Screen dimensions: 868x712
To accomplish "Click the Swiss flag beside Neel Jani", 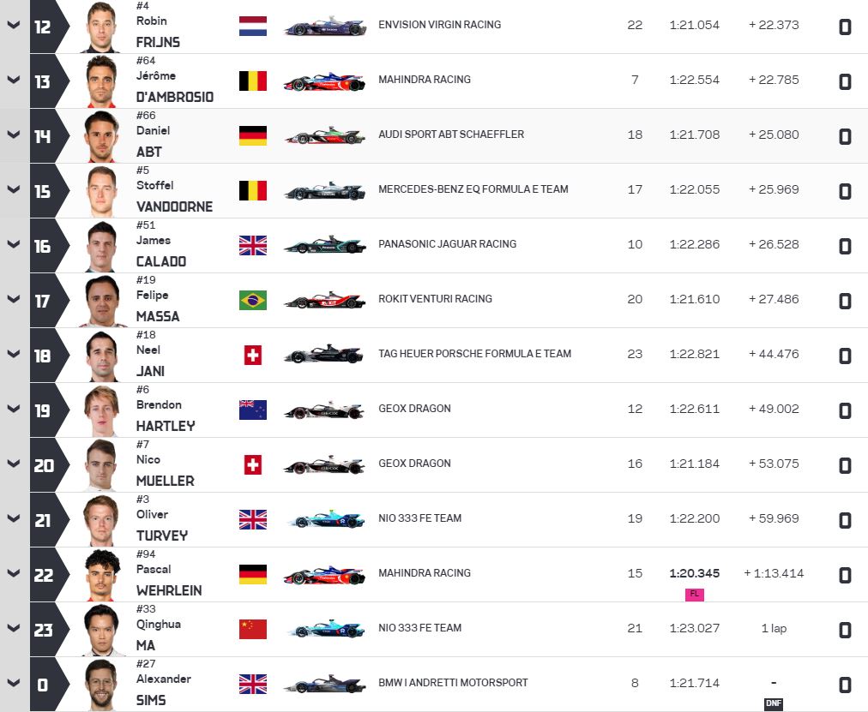I will 252,356.
